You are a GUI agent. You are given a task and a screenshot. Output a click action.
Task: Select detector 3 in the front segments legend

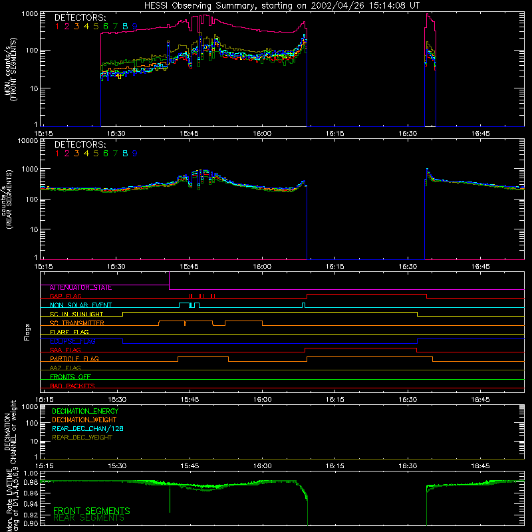pos(76,27)
